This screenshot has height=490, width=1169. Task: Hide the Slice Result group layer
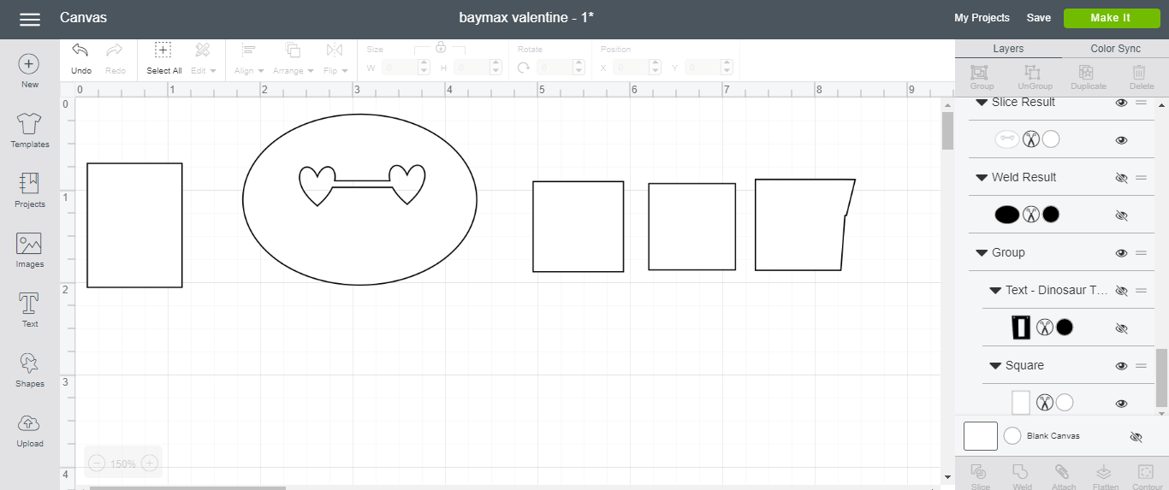tap(1121, 103)
